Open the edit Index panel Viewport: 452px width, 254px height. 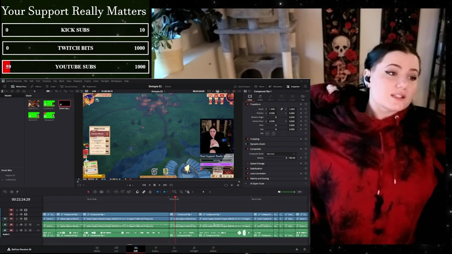point(51,86)
